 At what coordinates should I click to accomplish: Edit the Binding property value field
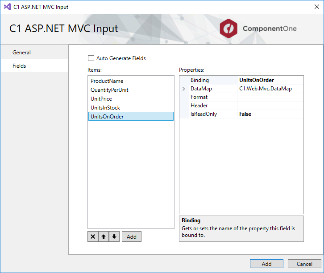point(270,80)
